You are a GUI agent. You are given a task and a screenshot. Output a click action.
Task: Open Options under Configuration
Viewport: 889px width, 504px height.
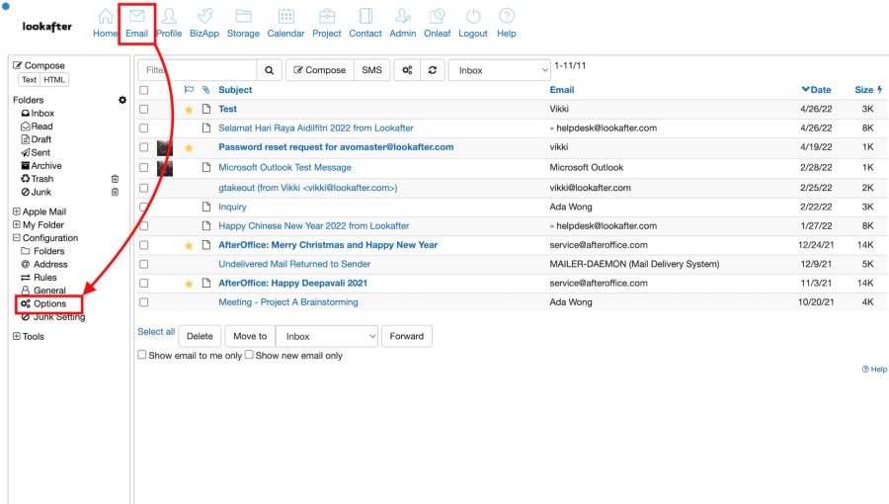49,303
